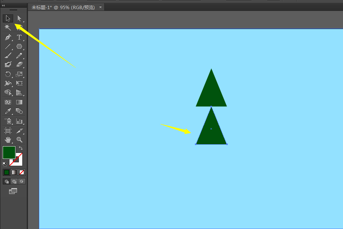Select the Rotate tool

[8, 74]
